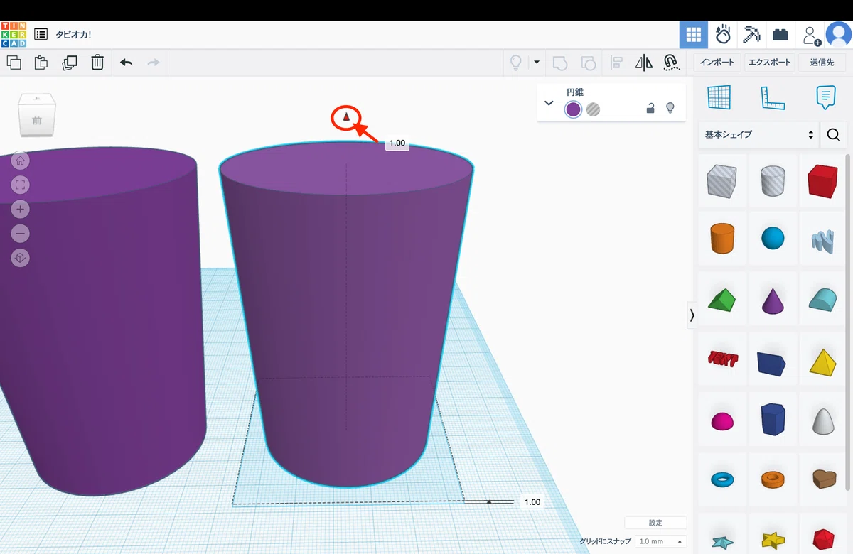Hide the shape via 円錐 panel lightbulb

click(x=670, y=109)
